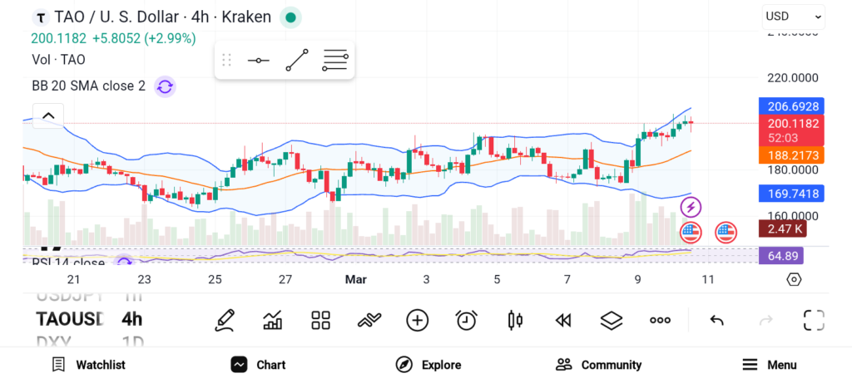Open the object tree layers icon
852x383 pixels.
point(612,320)
